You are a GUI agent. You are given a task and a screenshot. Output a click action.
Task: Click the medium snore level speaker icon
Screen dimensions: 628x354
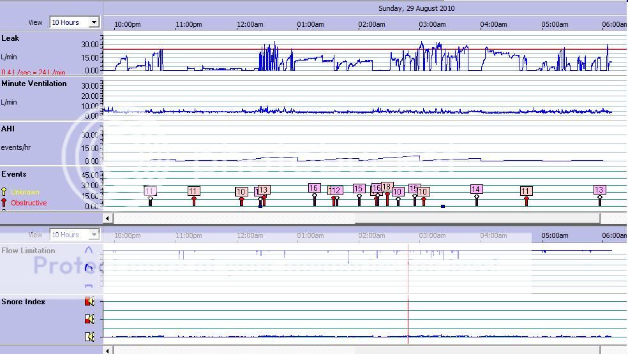pos(90,319)
